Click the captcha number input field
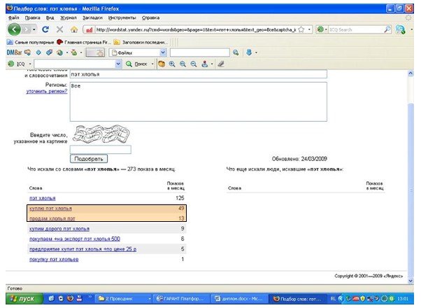 coord(101,150)
